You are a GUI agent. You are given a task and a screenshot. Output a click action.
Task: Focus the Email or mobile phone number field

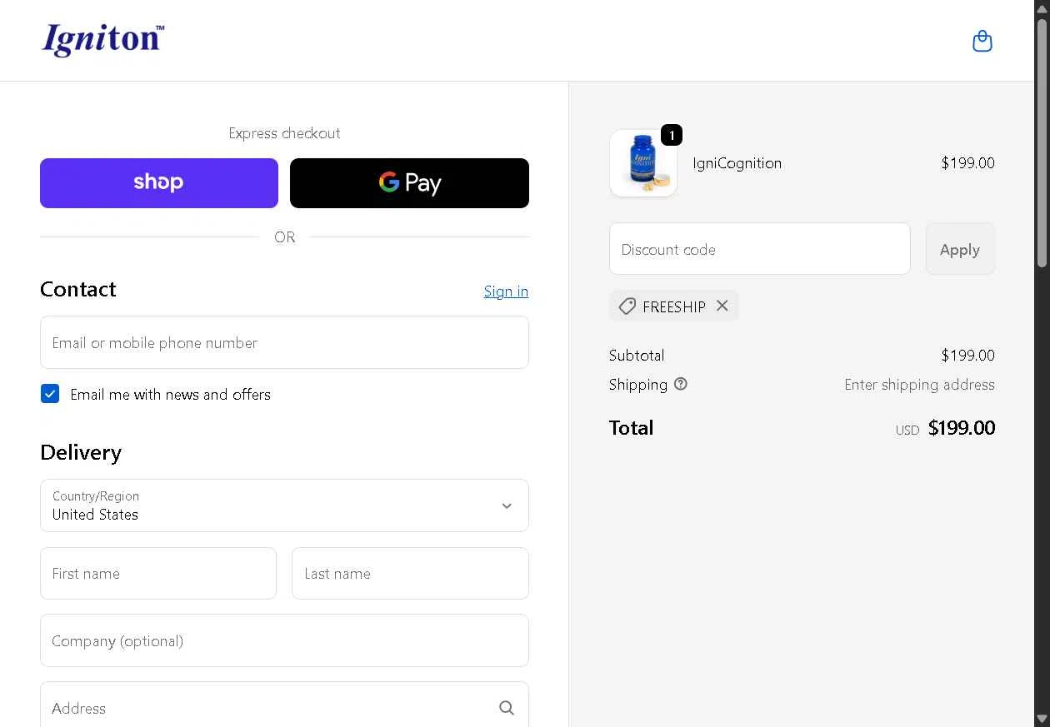coord(284,342)
